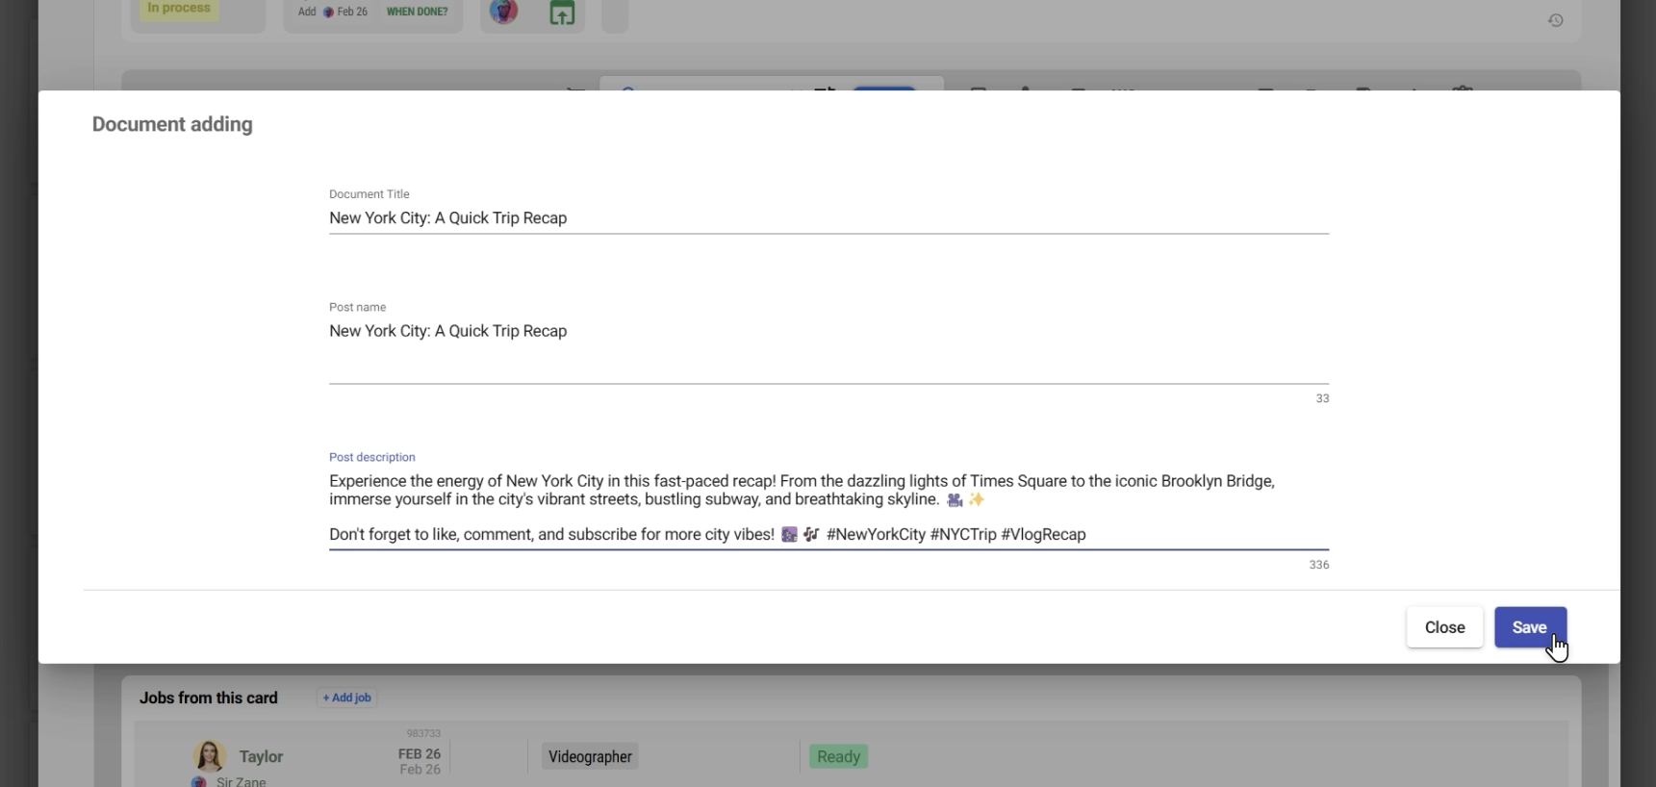Click the Jobs from this card heading
Screen dimensions: 1656x787
tap(208, 698)
